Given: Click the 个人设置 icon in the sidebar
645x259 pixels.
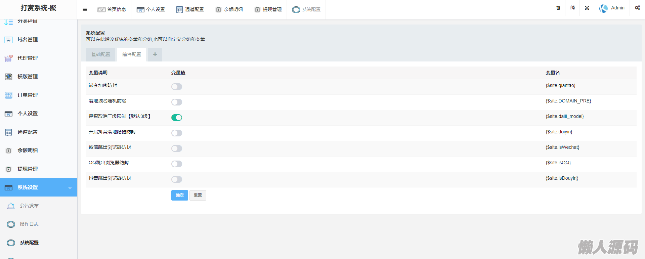Looking at the screenshot, I should (x=8, y=114).
